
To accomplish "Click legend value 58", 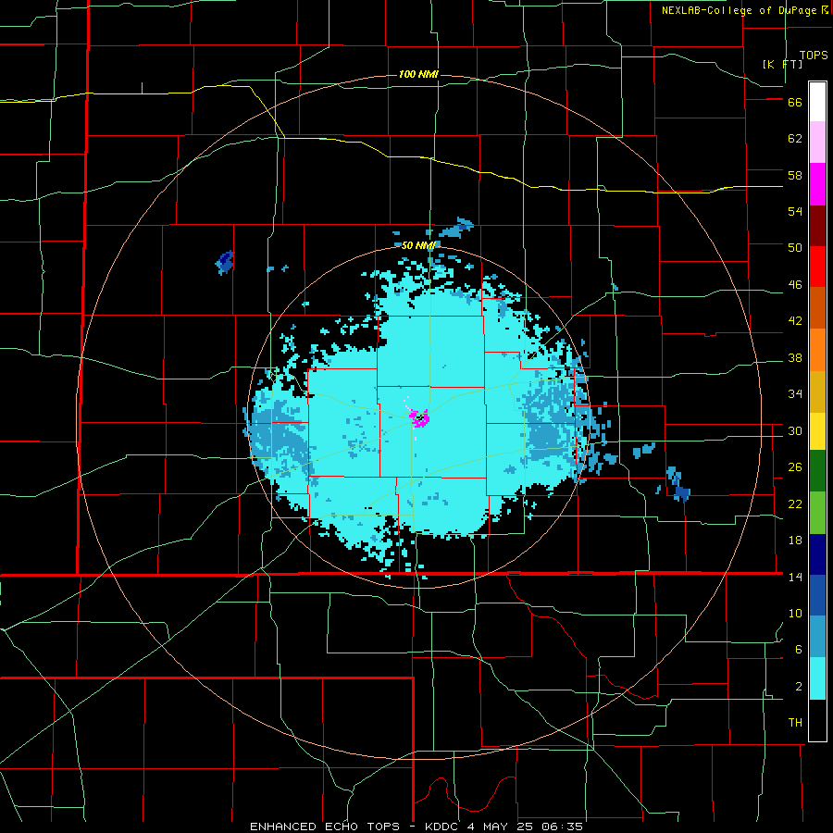I will [795, 175].
